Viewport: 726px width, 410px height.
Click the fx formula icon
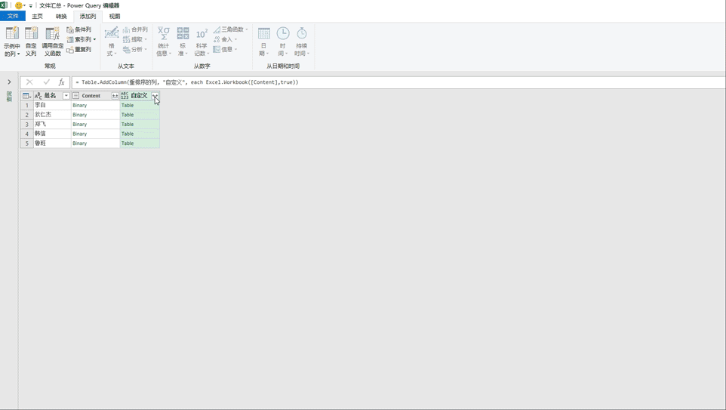pyautogui.click(x=61, y=82)
